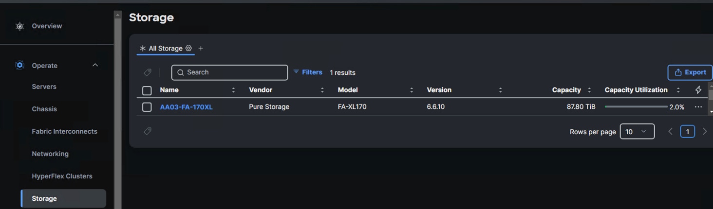Open the AA03-FA-170XL storage link
This screenshot has width=713, height=209.
pos(186,107)
